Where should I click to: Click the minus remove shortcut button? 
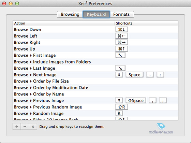[25, 127]
